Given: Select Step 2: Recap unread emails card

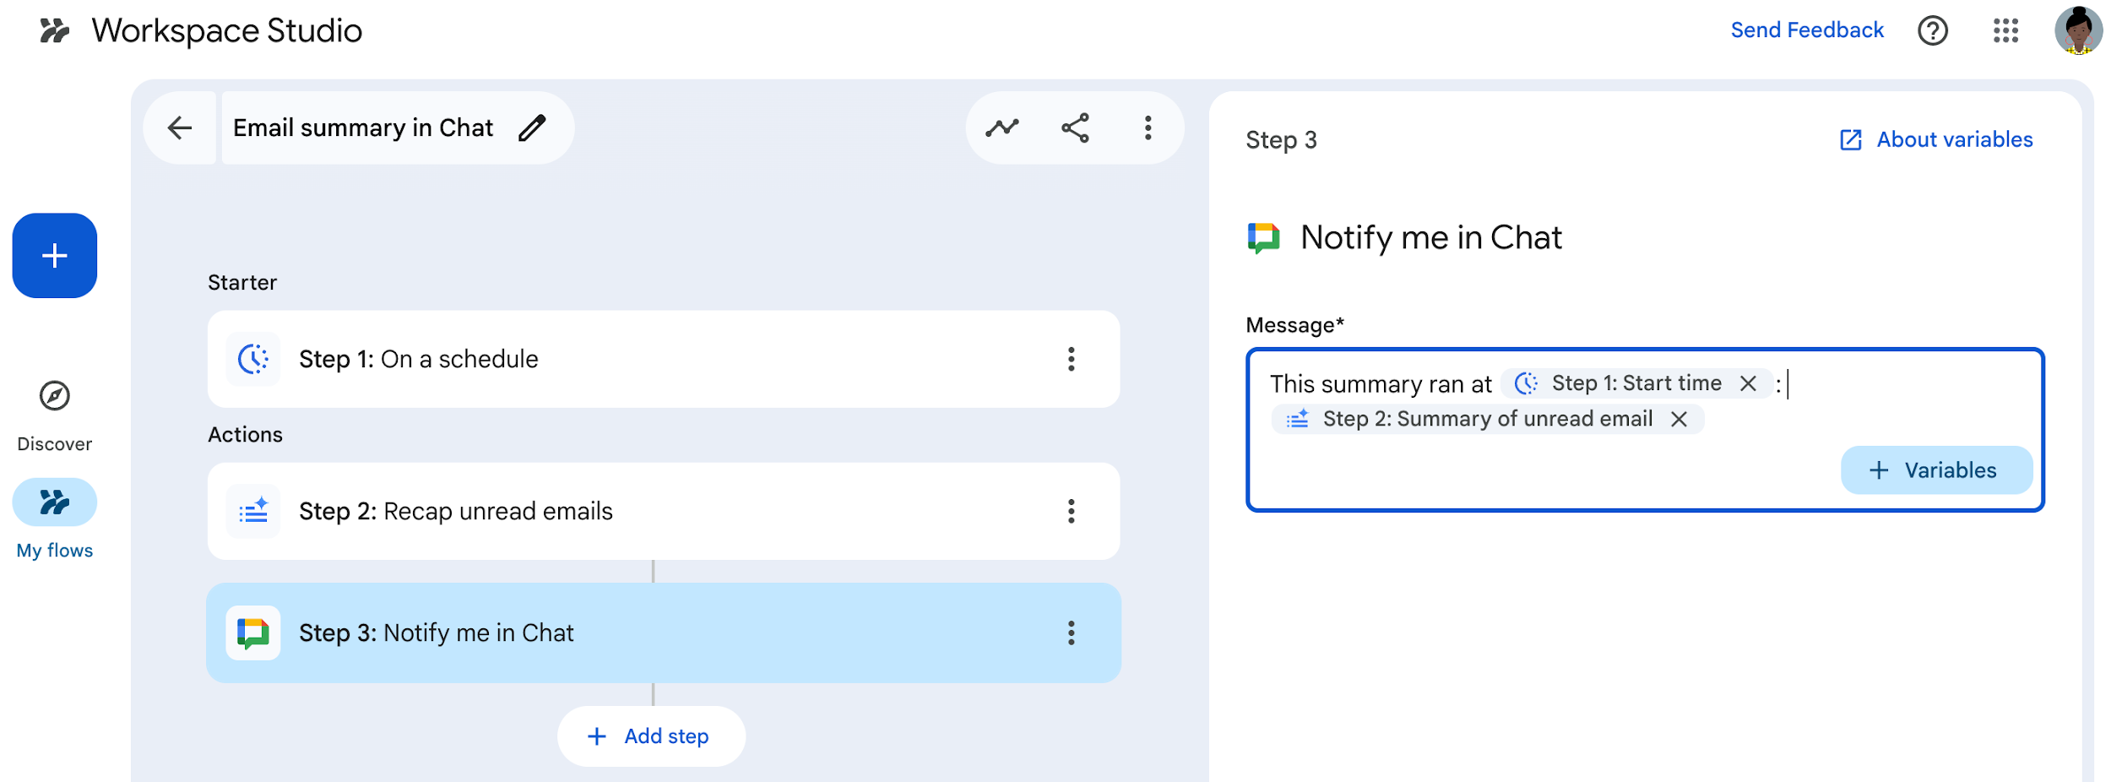Looking at the screenshot, I should click(664, 512).
